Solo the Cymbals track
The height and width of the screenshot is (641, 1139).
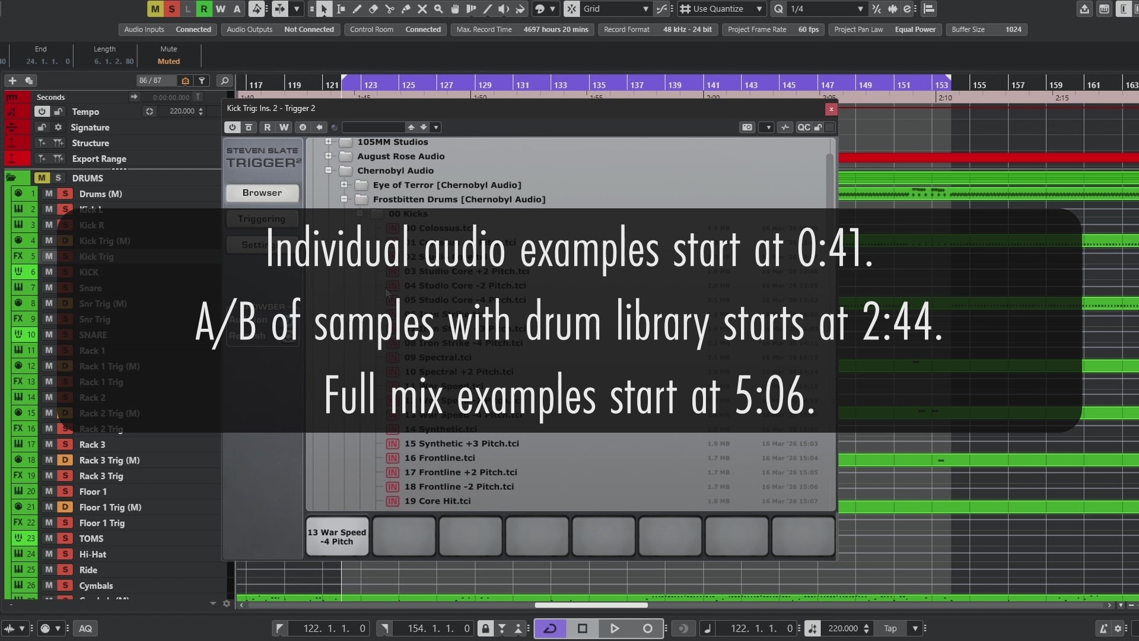[65, 586]
